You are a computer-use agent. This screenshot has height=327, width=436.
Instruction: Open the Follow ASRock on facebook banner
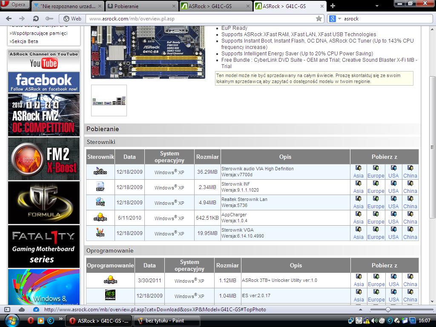click(44, 82)
